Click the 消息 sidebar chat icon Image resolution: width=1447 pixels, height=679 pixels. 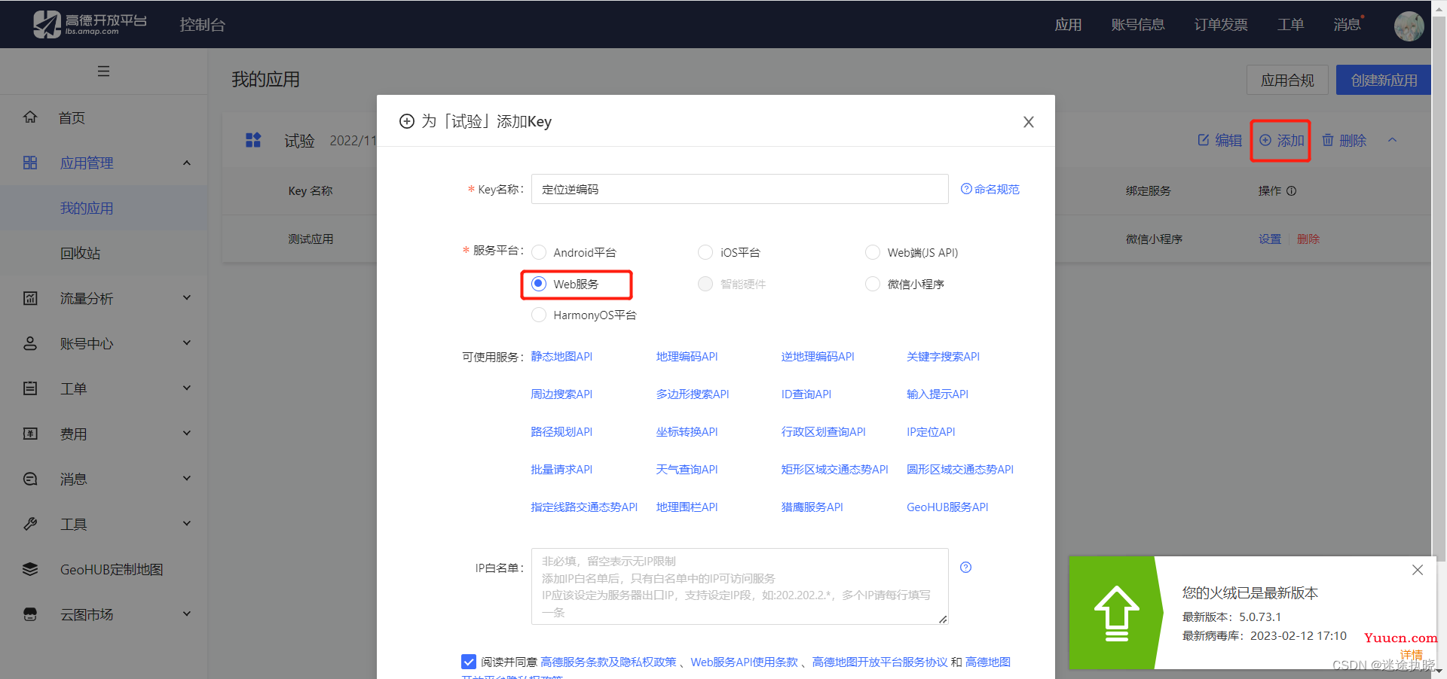pos(30,479)
